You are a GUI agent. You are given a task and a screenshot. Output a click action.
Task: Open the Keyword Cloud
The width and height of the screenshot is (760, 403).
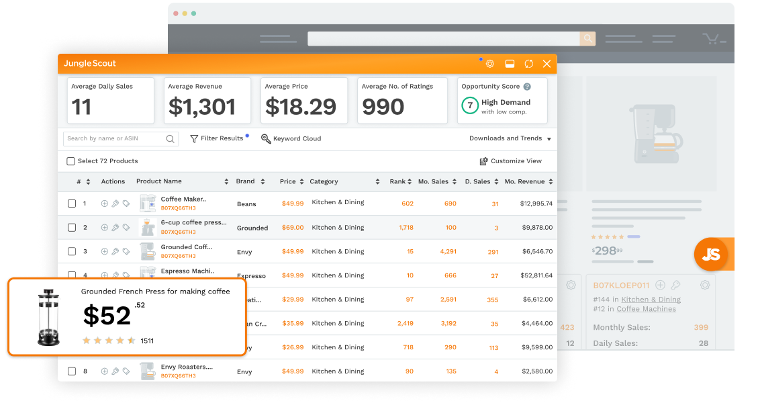291,138
